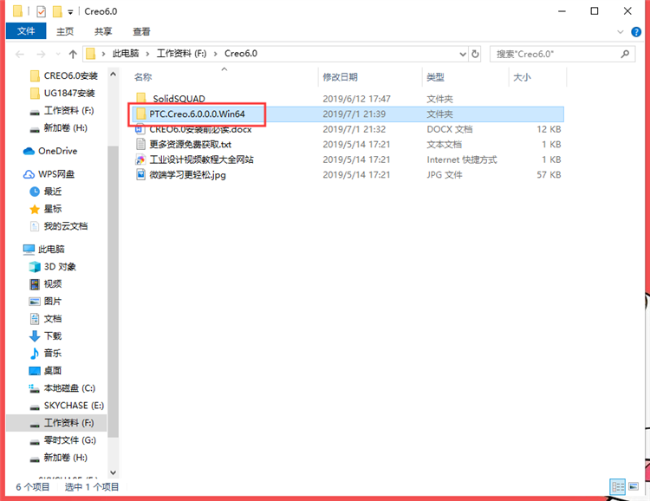The height and width of the screenshot is (501, 650).
Task: Select the 更多资源免费获取.txt file
Action: [x=191, y=145]
